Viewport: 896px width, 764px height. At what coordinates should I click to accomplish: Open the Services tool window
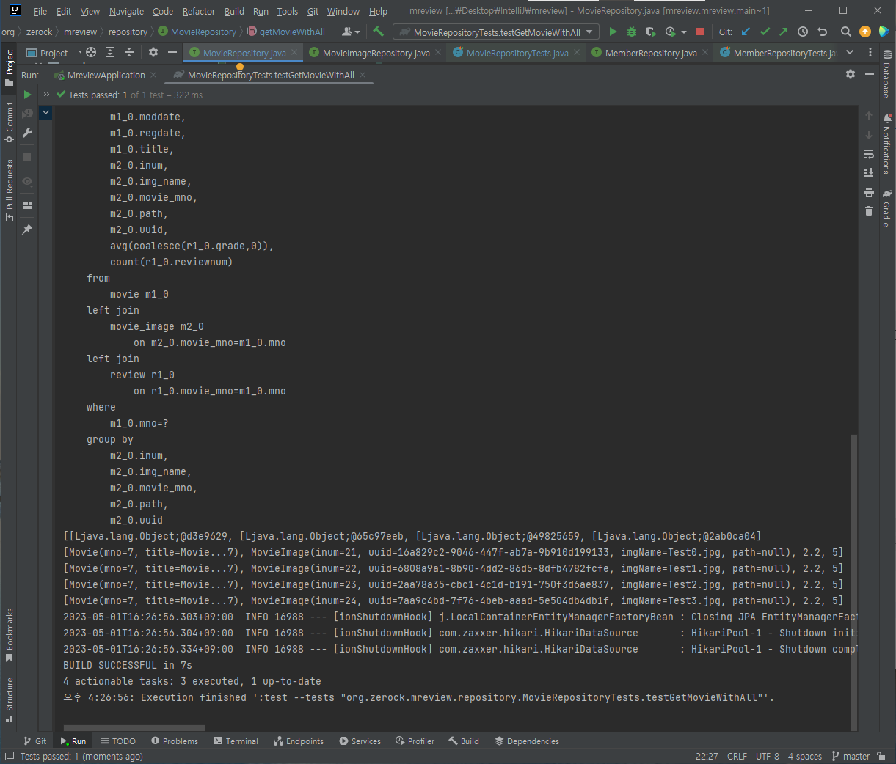(360, 741)
